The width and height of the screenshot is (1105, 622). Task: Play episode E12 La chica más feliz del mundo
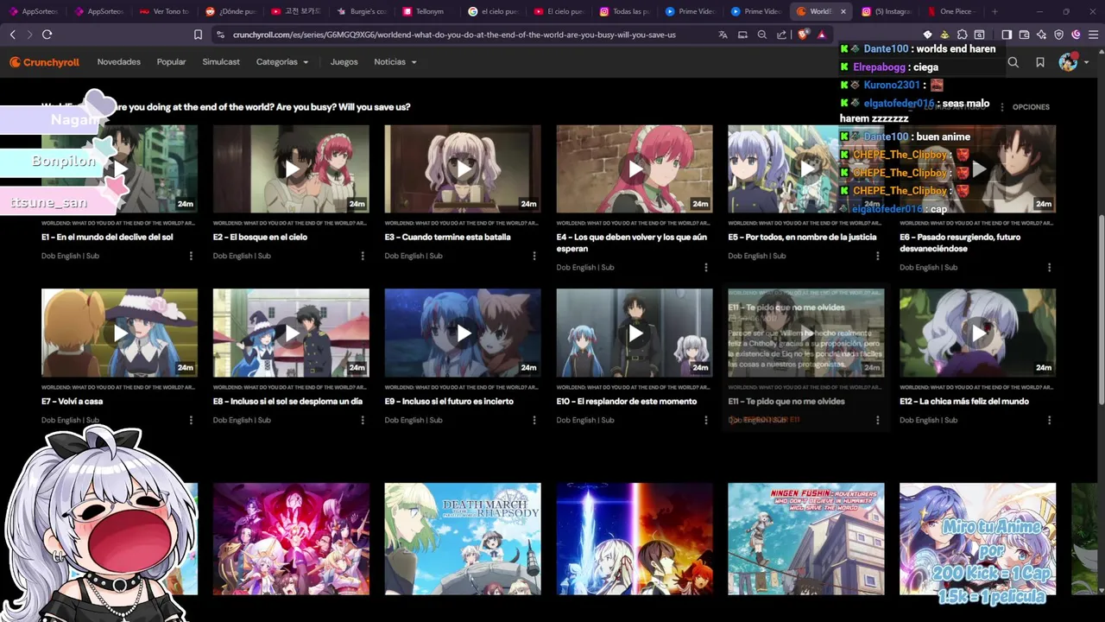pos(977,333)
